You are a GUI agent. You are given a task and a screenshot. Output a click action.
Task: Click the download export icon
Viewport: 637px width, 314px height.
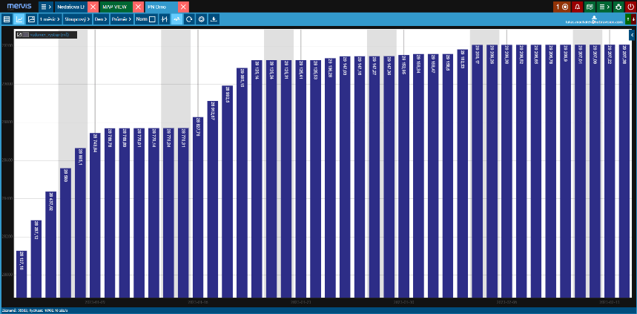pos(214,19)
